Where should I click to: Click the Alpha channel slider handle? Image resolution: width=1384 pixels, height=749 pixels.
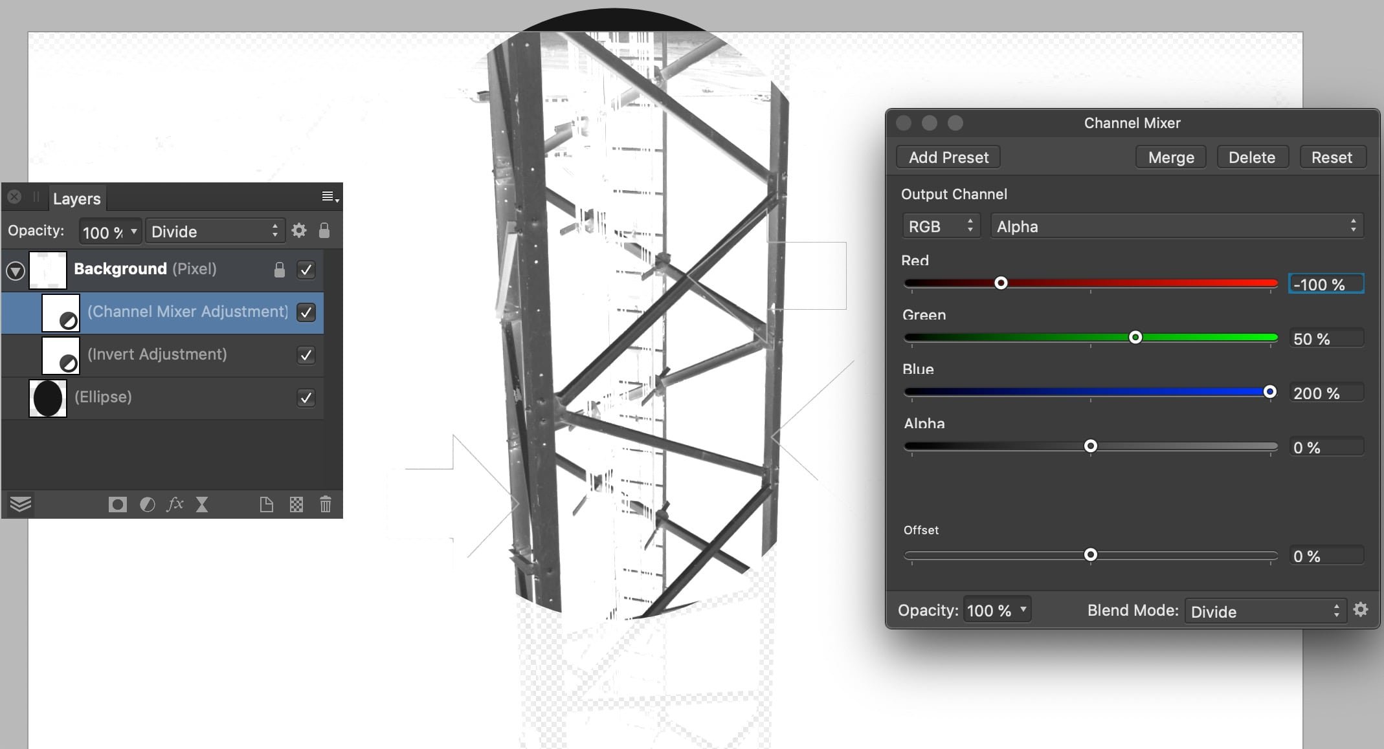click(1091, 446)
